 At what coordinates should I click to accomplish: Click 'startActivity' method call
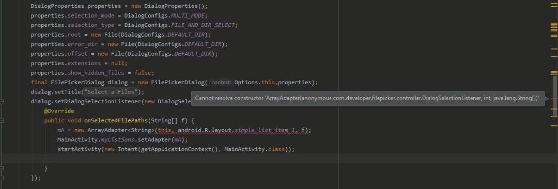point(79,149)
